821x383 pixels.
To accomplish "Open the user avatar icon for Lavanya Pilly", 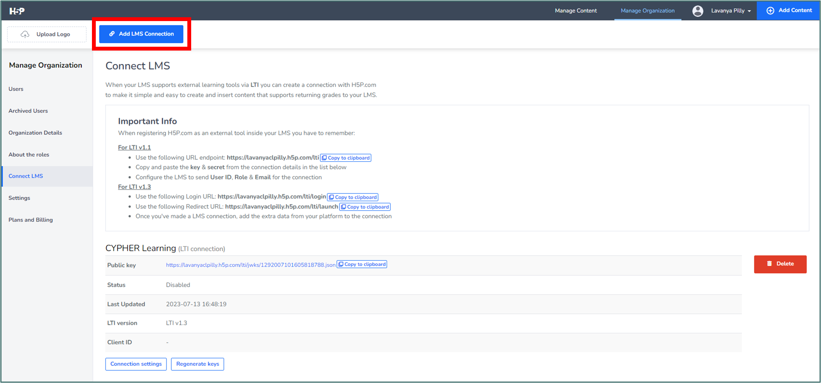I will point(698,11).
